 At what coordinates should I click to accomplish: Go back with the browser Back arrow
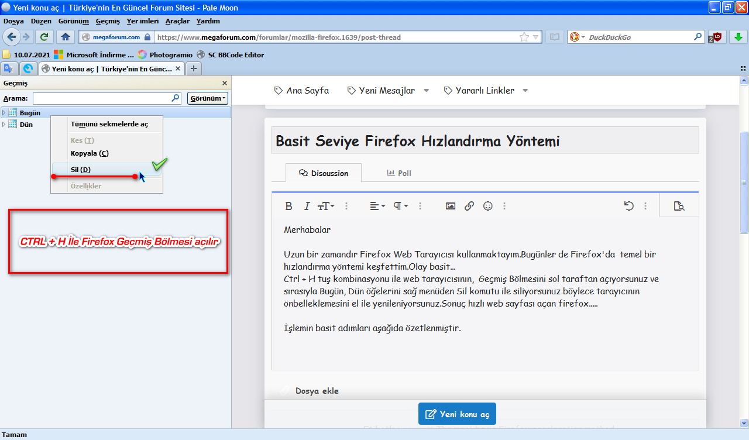coord(12,37)
